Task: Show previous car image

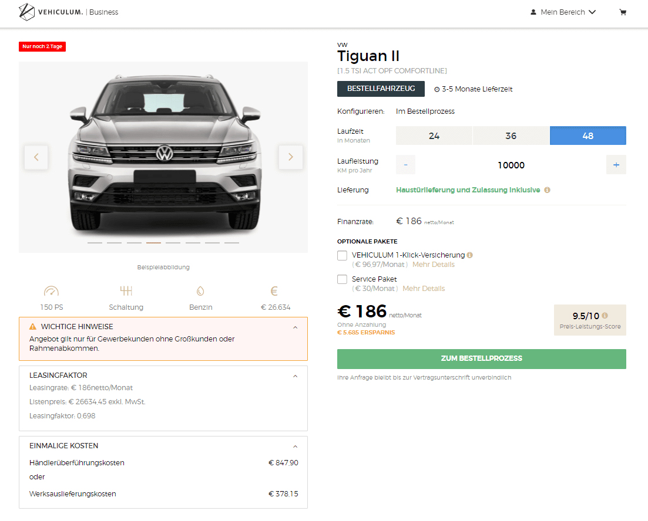Action: (36, 157)
